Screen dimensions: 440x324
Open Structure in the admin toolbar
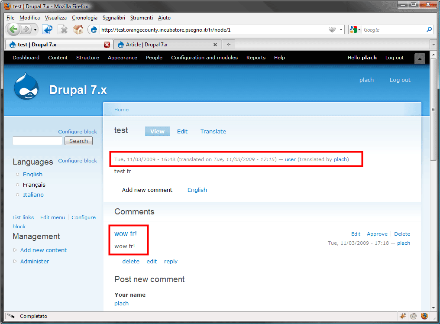87,58
